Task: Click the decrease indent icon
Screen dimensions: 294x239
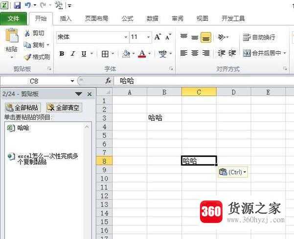Action: [221, 53]
